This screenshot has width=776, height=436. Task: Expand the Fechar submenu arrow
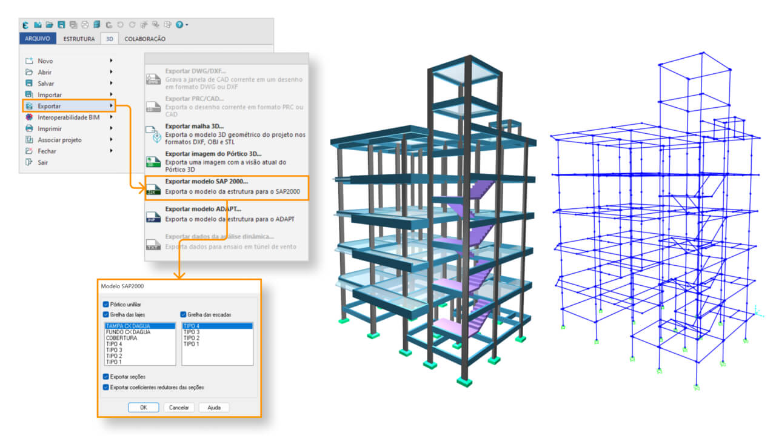112,151
